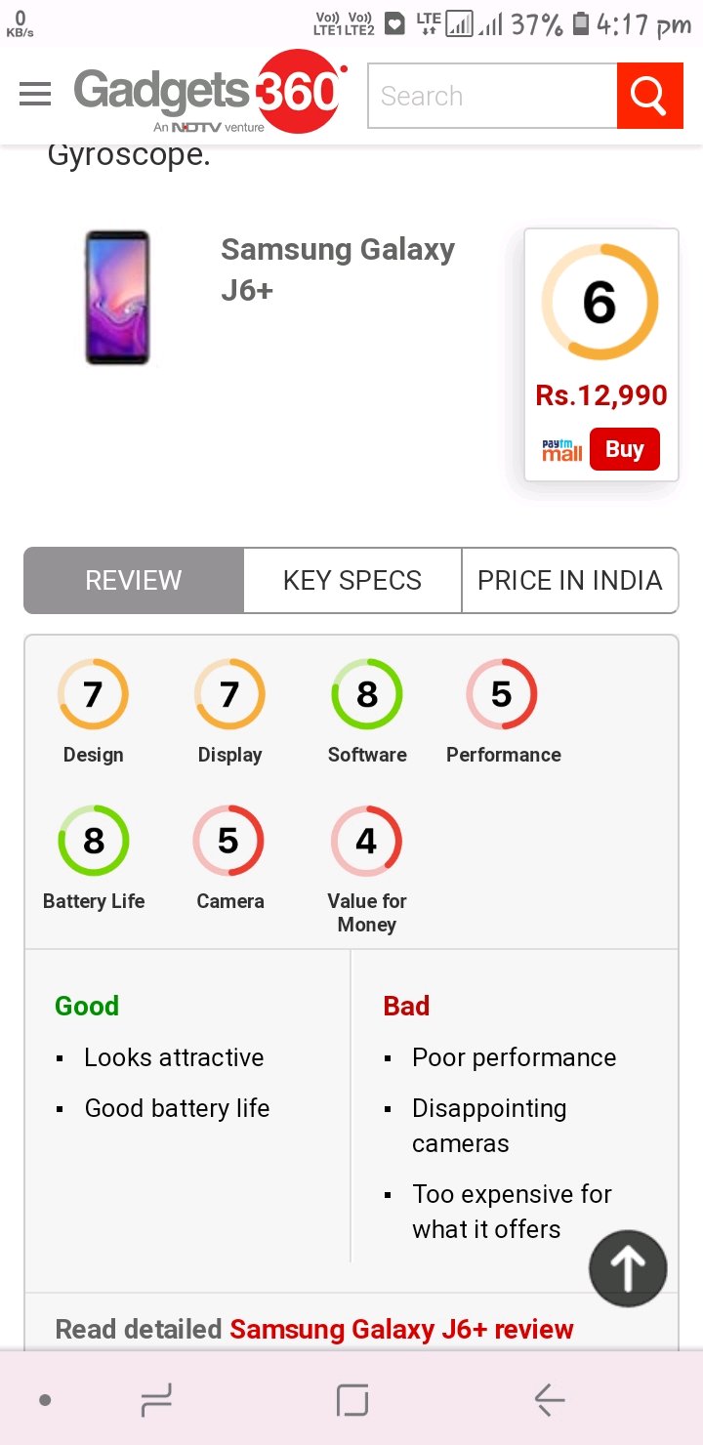Tap the scroll-to-top arrow button

(x=627, y=1268)
